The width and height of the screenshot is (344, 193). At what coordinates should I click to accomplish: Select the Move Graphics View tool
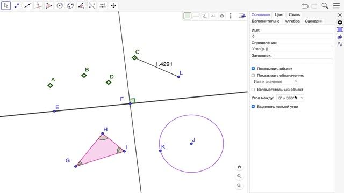113,5
